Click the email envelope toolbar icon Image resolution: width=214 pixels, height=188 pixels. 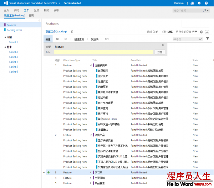pyautogui.click(x=107, y=39)
